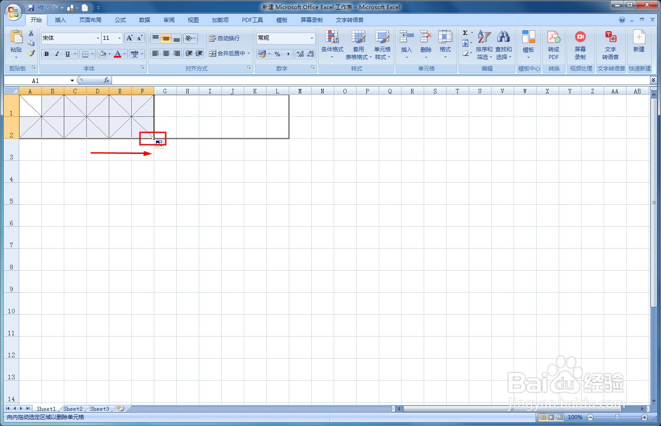Toggle center horizontal alignment
Image resolution: width=661 pixels, height=426 pixels.
coord(166,54)
